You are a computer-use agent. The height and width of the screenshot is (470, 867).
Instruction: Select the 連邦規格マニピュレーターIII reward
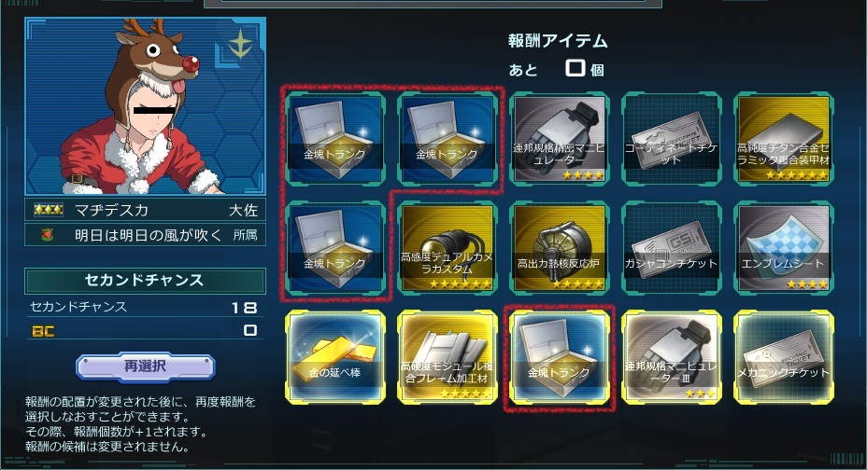pos(671,357)
